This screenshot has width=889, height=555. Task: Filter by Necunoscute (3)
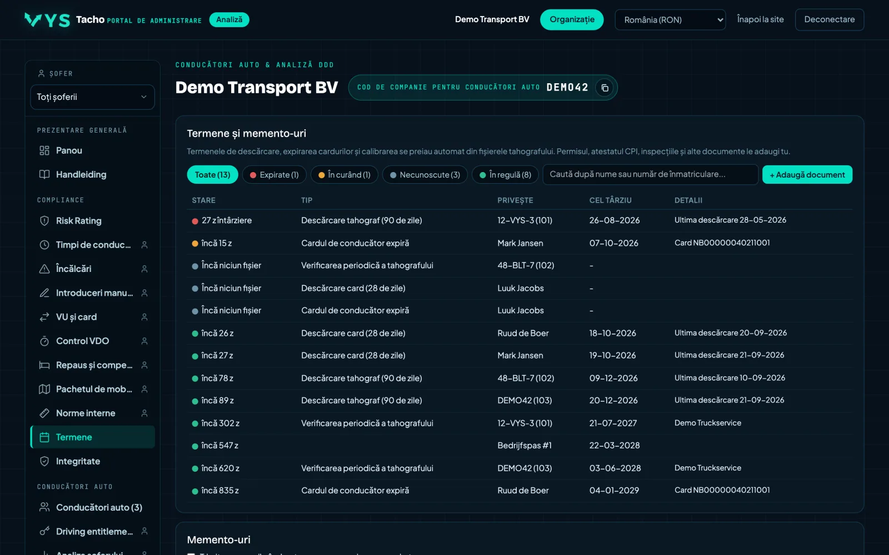[425, 175]
